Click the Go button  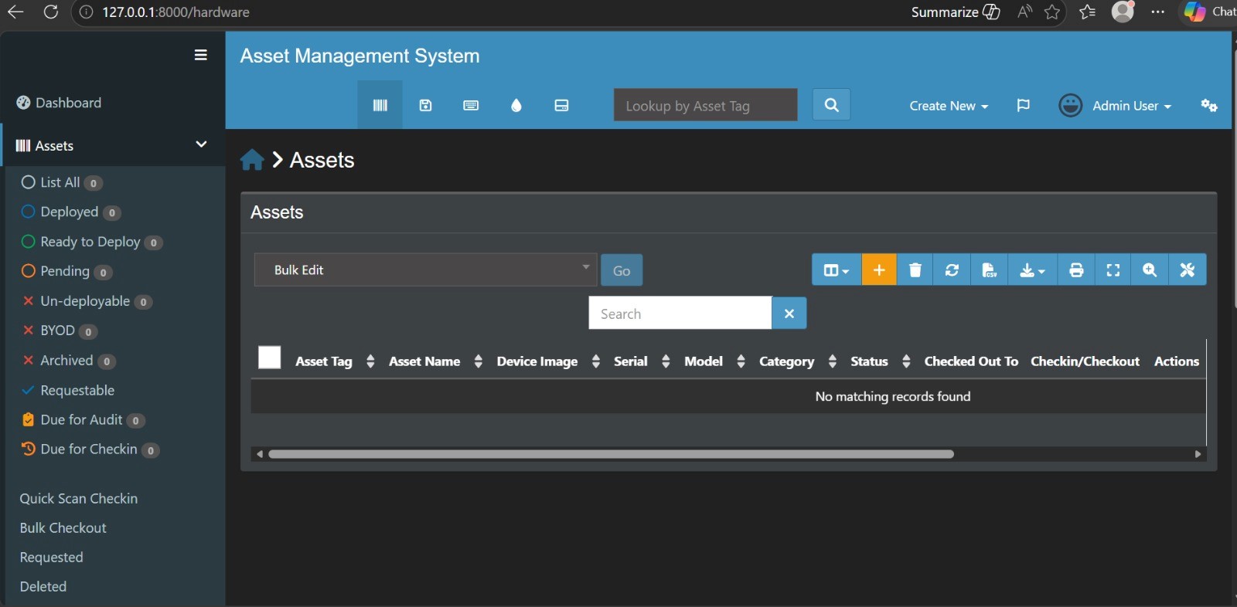[x=622, y=270]
